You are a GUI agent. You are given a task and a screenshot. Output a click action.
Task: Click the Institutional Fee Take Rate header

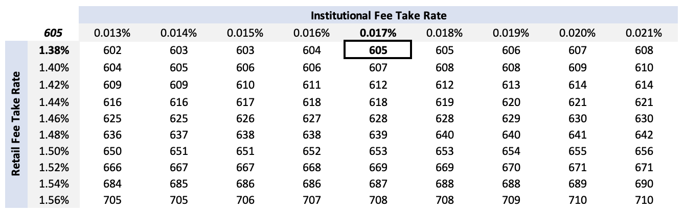(x=378, y=16)
